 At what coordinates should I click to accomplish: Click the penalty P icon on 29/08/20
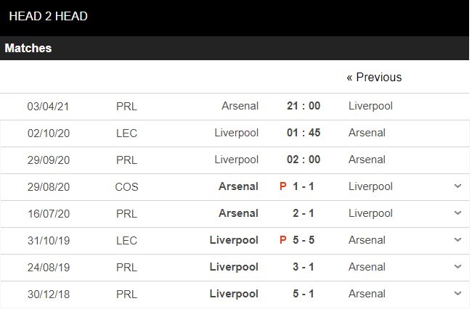pos(282,186)
